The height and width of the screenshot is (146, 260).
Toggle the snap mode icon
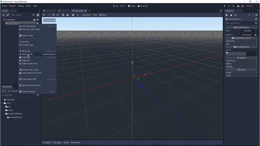[x=78, y=15]
